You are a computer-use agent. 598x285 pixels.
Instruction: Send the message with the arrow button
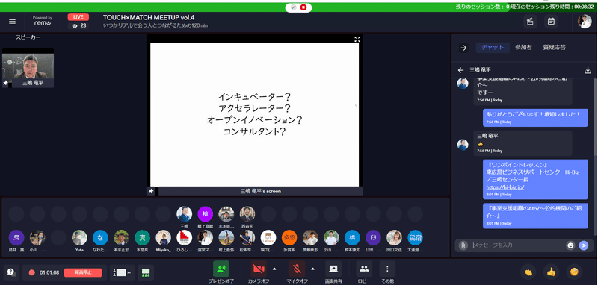tap(584, 245)
